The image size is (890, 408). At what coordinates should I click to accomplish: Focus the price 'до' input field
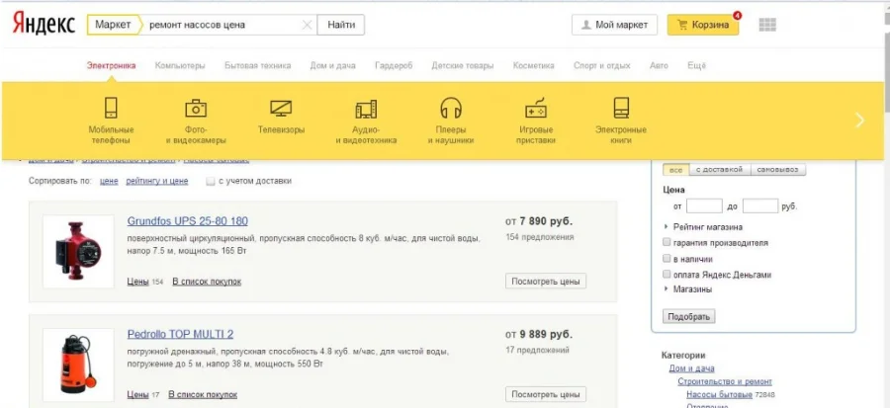coord(760,206)
